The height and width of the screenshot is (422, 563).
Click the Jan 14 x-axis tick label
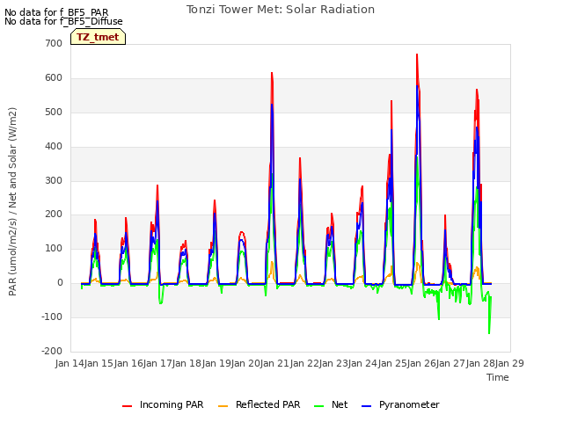click(x=69, y=363)
